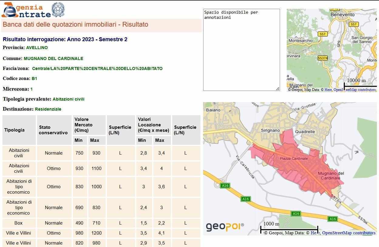The image size is (379, 247).
Task: Click the Sirignano label on zone map
Action: [x=270, y=130]
